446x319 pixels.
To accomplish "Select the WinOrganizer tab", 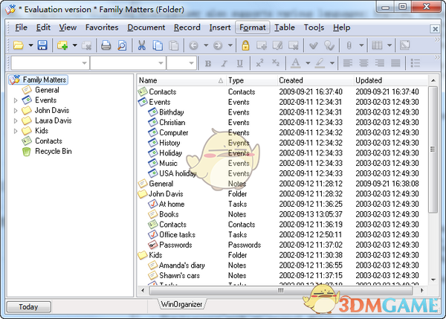I will click(181, 304).
